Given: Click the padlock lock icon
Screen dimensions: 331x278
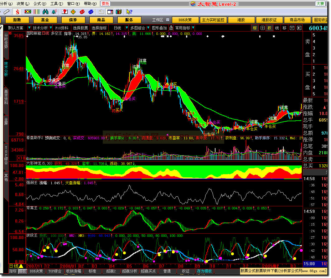Looking at the screenshot, I should [x=171, y=28].
